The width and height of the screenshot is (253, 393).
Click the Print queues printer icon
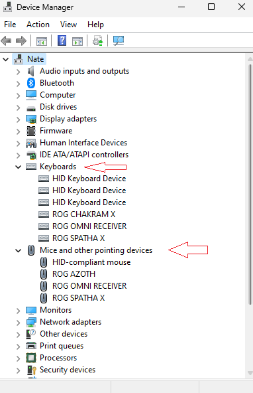pos(31,346)
